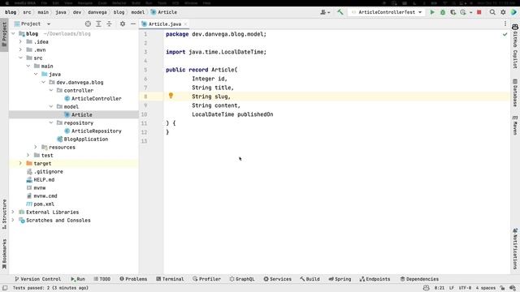Click 4 spaces indent setting
This screenshot has width=520, height=292.
(x=486, y=288)
